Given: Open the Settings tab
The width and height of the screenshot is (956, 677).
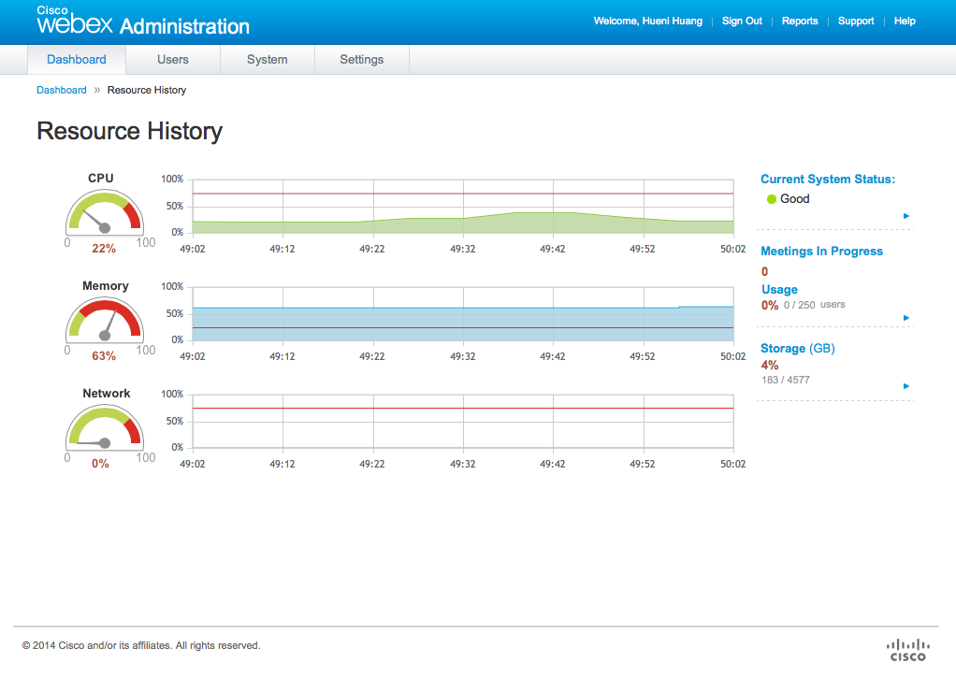Looking at the screenshot, I should coord(362,60).
